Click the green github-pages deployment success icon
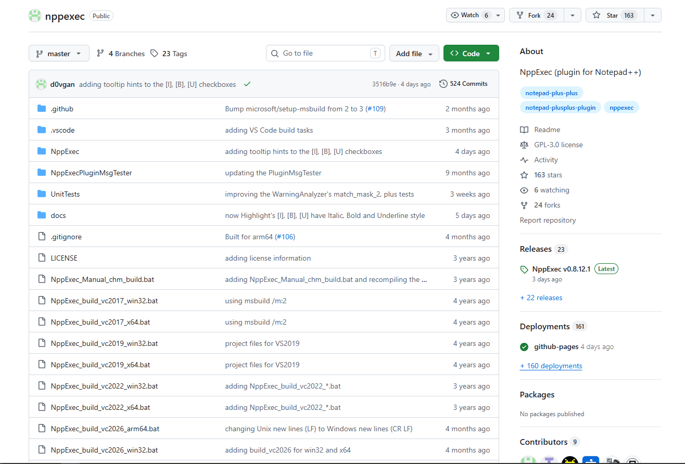The height and width of the screenshot is (464, 685). click(x=524, y=347)
